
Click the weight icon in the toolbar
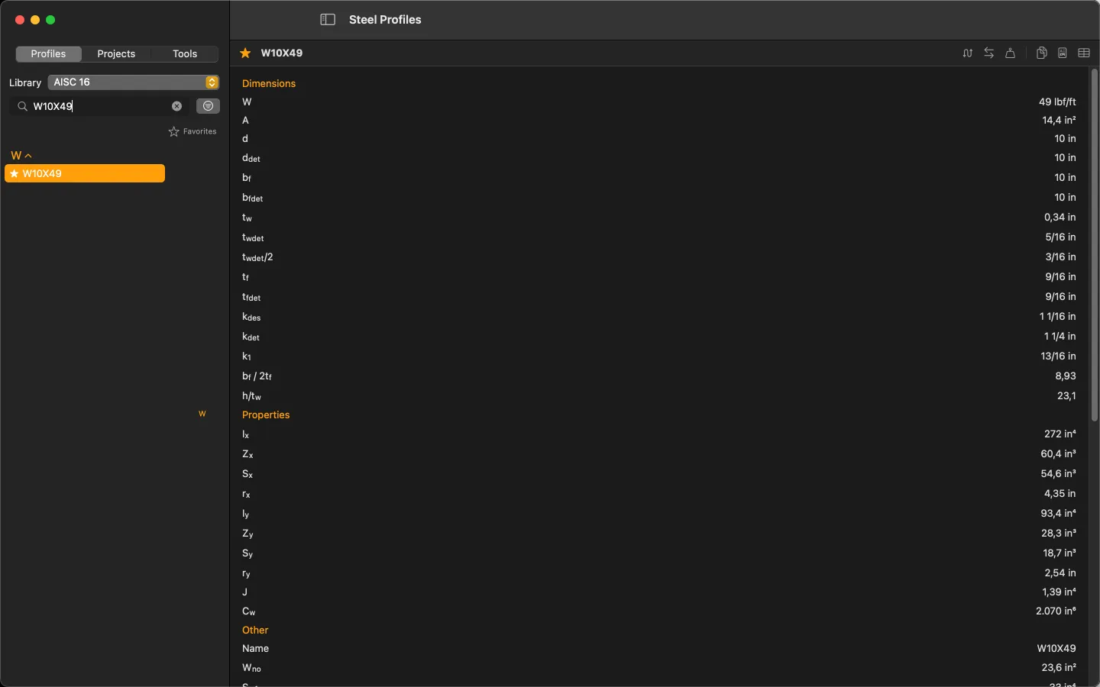1011,53
